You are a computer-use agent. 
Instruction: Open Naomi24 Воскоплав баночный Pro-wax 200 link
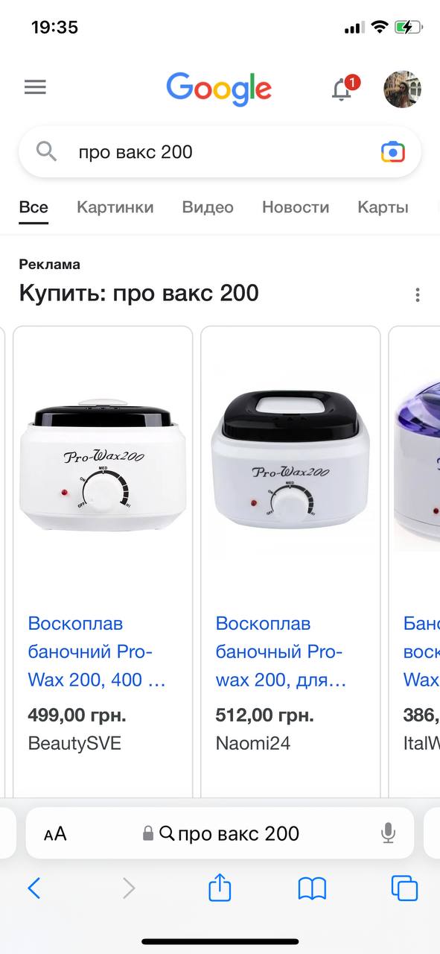pyautogui.click(x=281, y=651)
